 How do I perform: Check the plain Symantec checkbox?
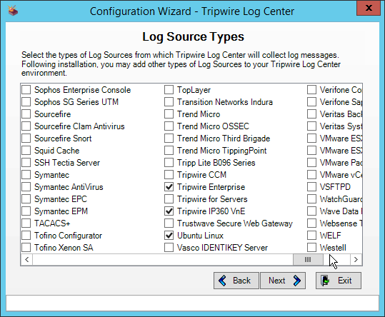pyautogui.click(x=26, y=175)
